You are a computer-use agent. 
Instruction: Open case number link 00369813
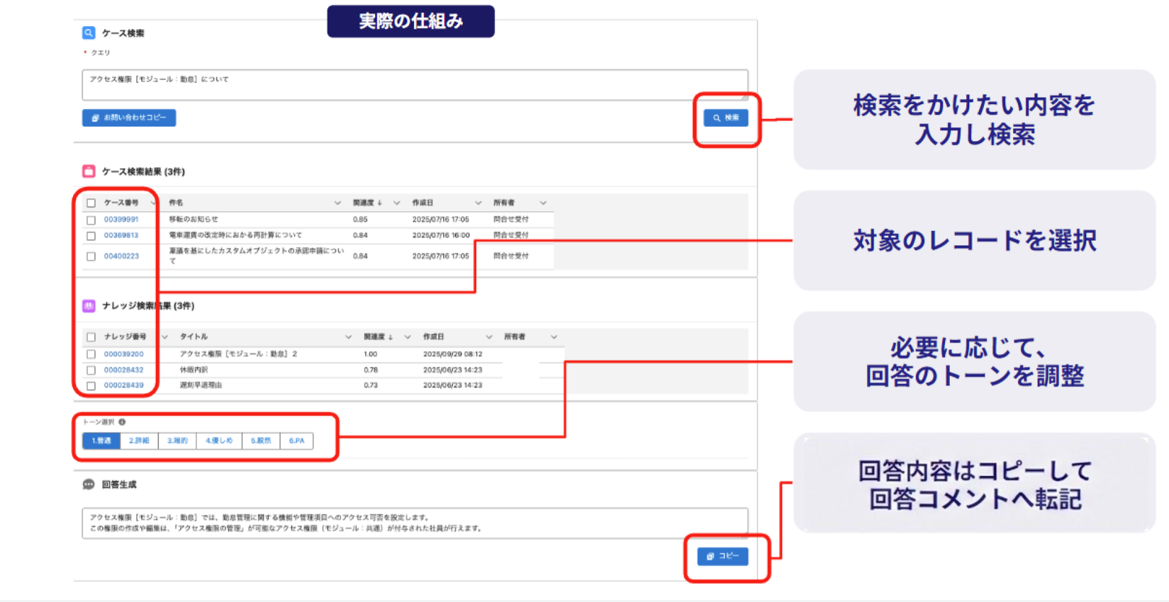pyautogui.click(x=121, y=236)
